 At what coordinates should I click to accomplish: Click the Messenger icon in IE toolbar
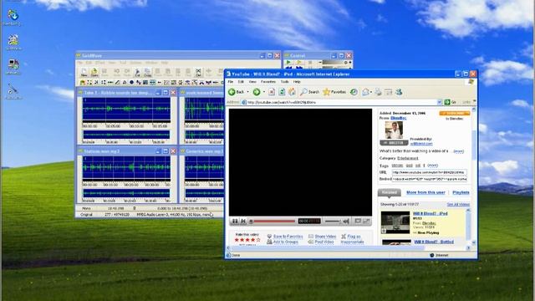[x=399, y=92]
